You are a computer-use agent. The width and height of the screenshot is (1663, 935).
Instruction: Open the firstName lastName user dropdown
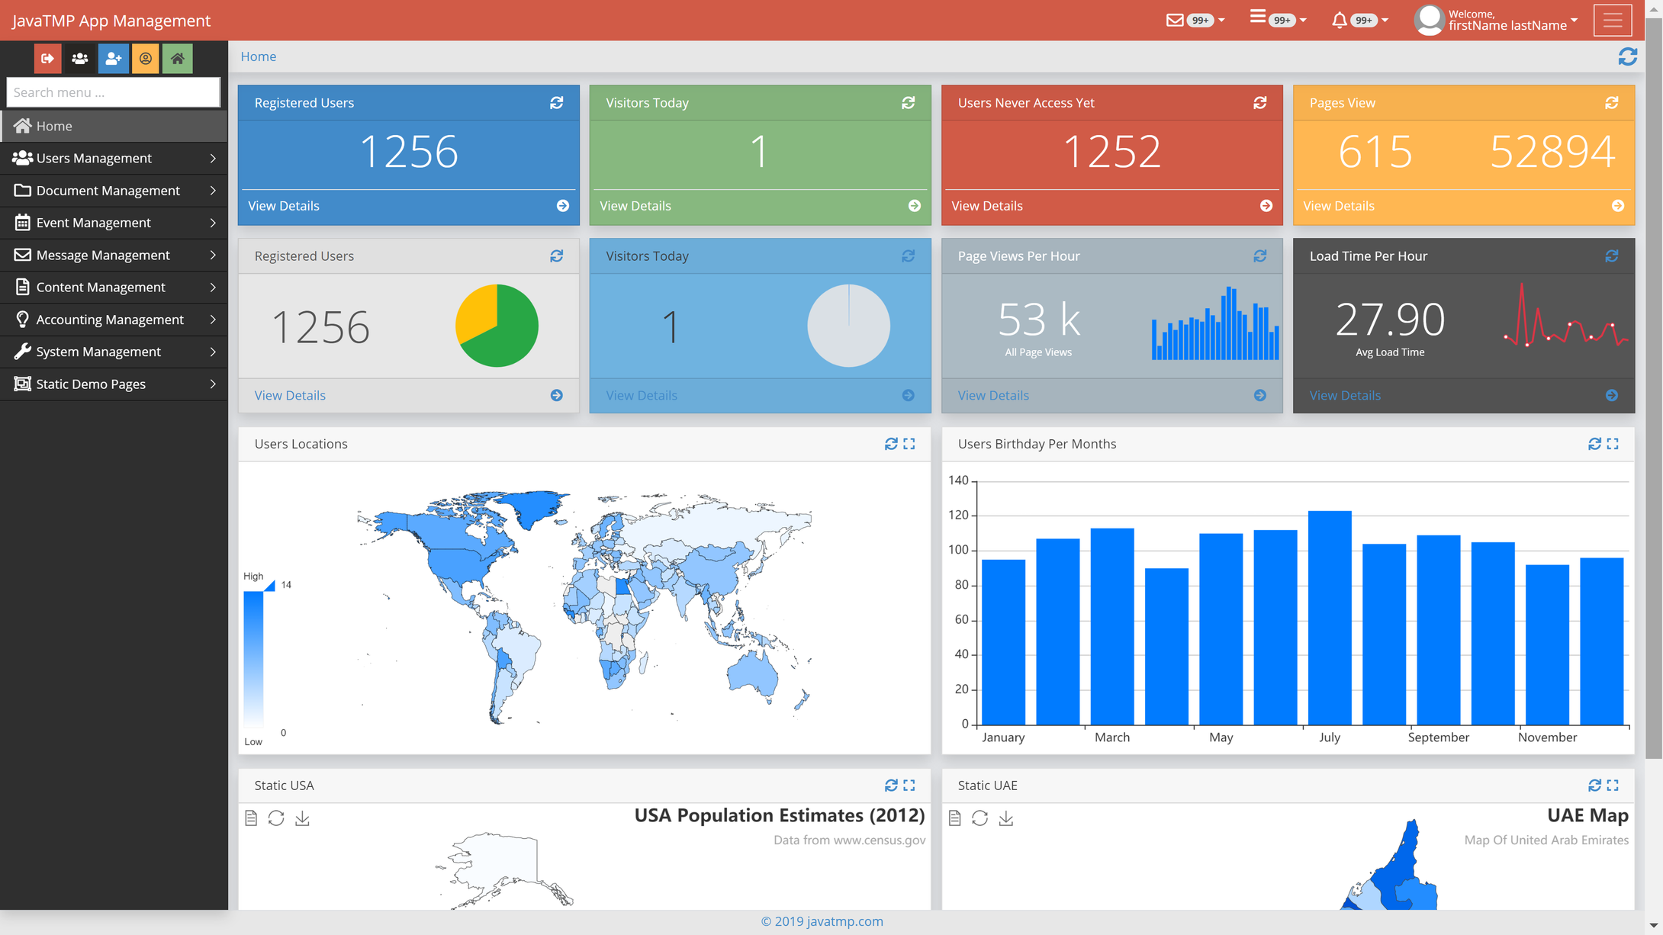(1496, 21)
